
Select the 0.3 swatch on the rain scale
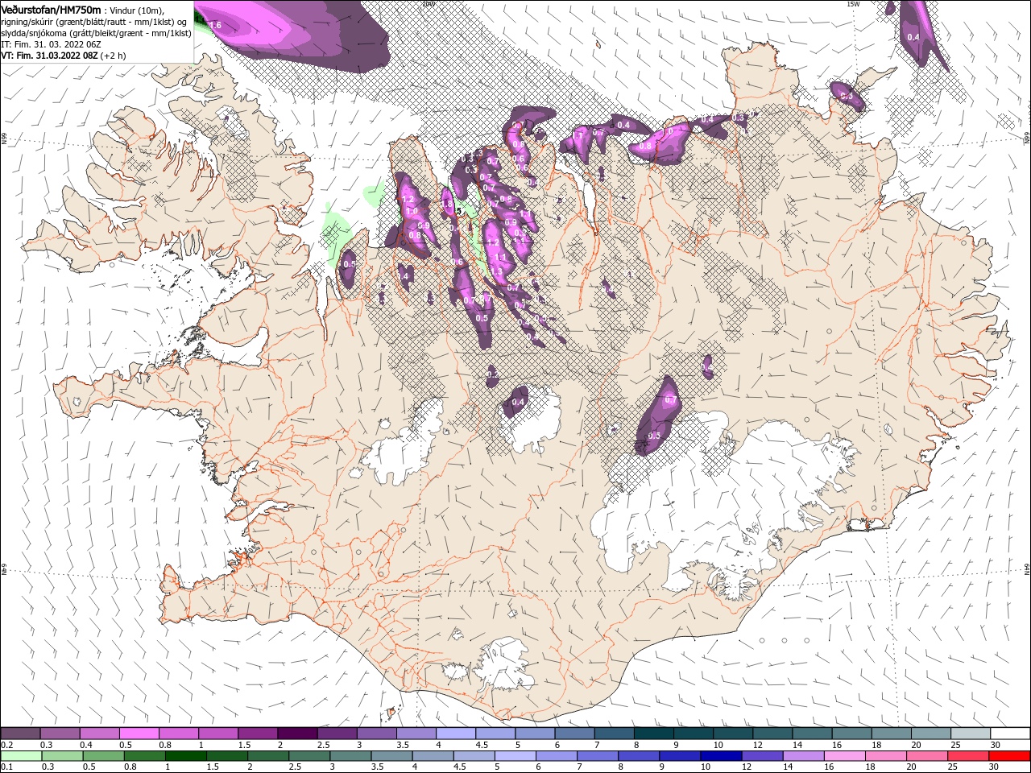63,756
